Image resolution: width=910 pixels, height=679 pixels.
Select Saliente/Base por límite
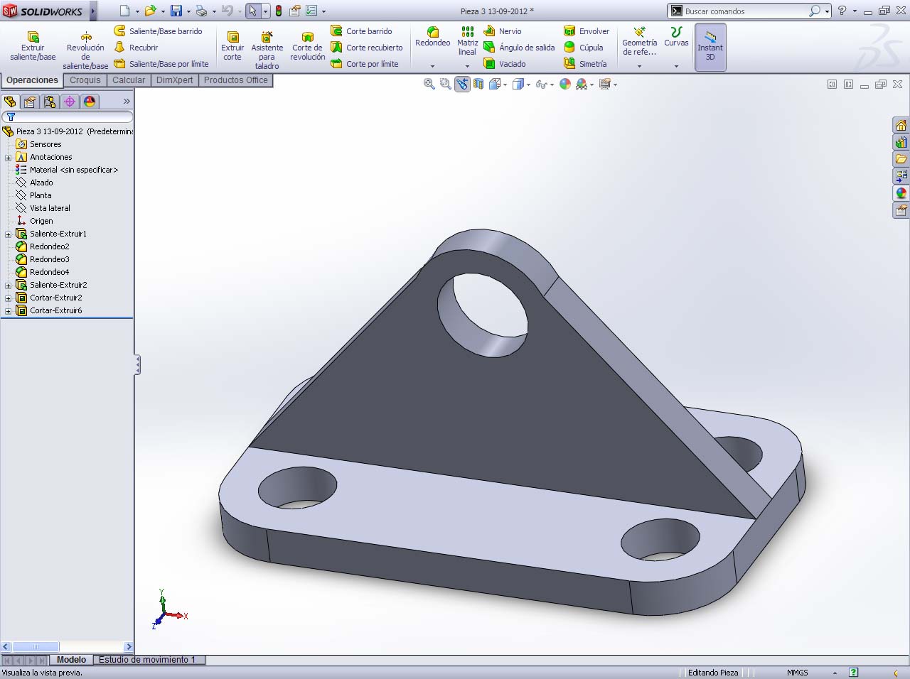point(161,64)
